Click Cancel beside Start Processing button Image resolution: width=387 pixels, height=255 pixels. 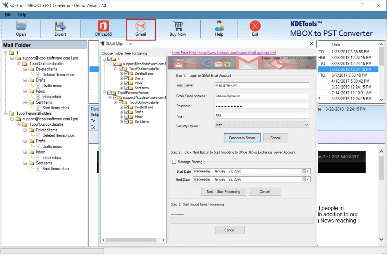point(265,191)
